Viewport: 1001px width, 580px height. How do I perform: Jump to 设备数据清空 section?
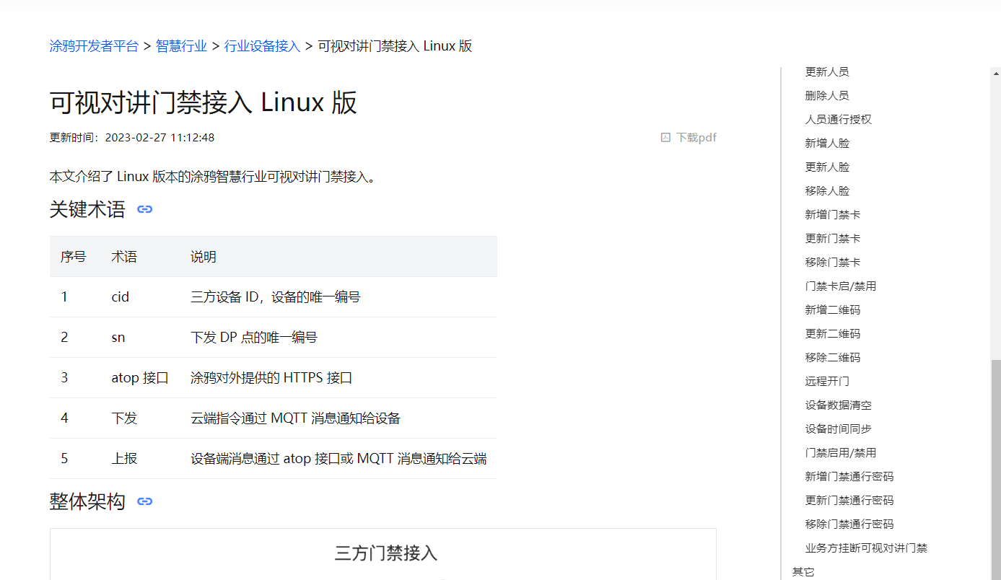point(839,405)
